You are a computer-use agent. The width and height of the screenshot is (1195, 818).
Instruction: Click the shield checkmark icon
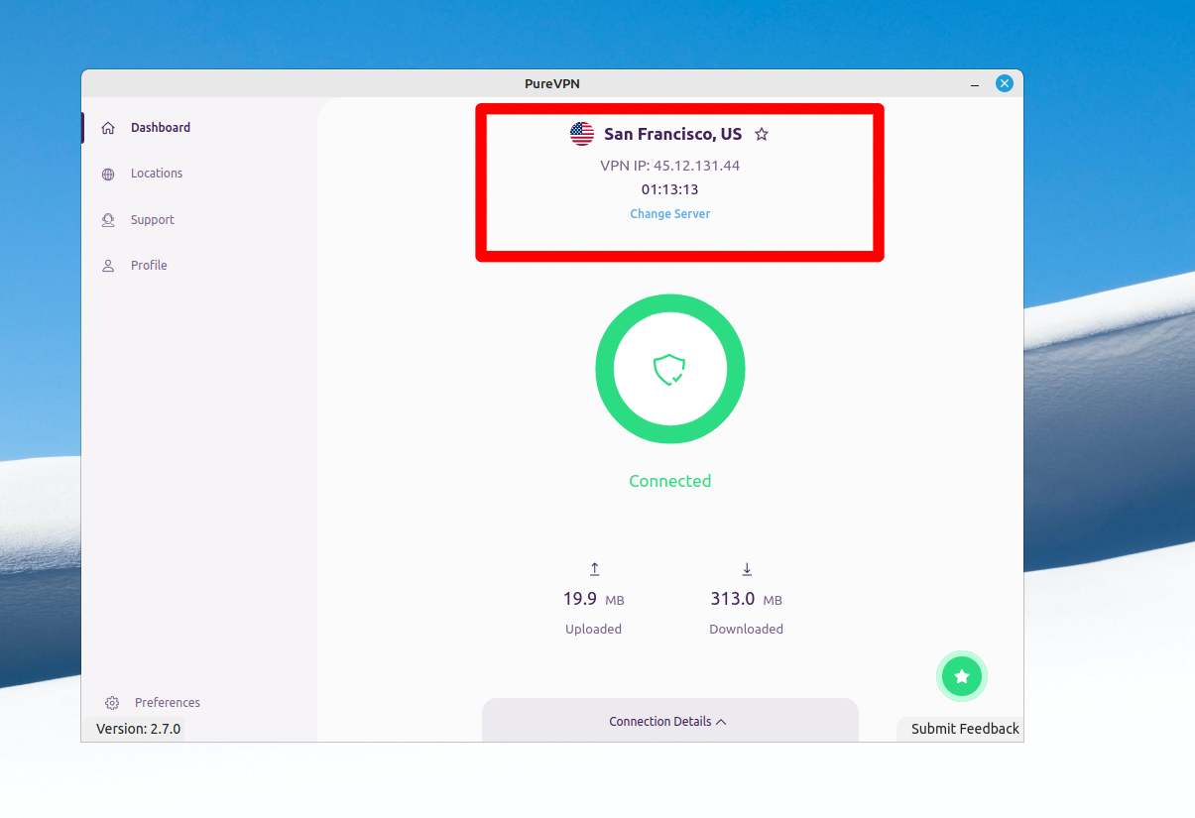coord(670,370)
